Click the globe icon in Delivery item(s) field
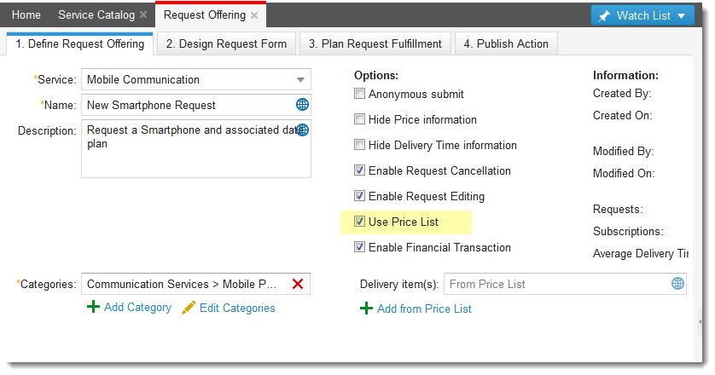Screen dimensions: 715x375 tap(677, 284)
